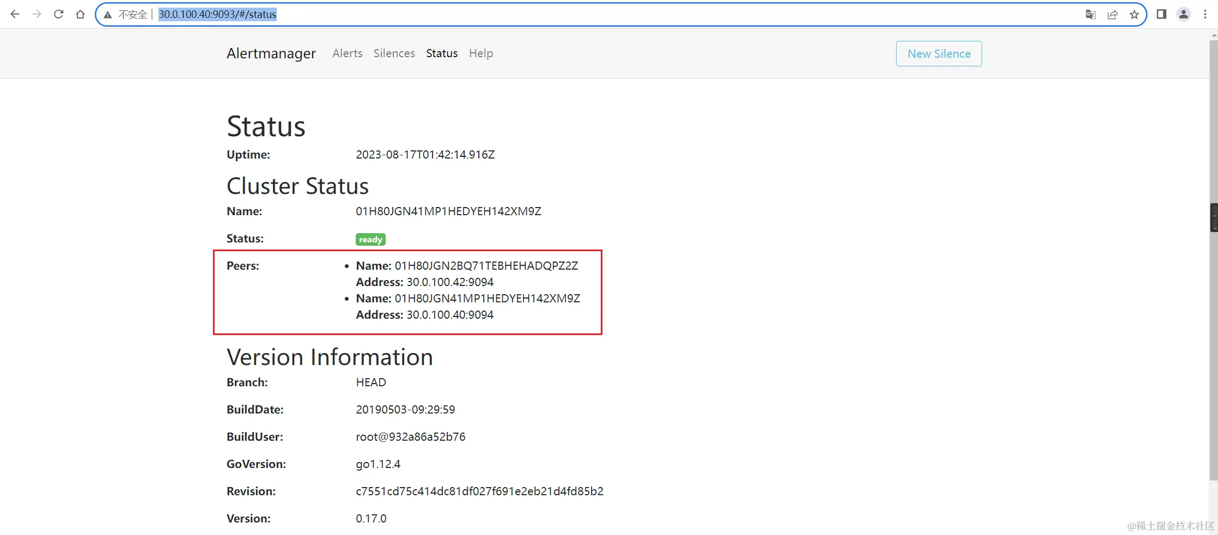Click the not-secure warning icon
The height and width of the screenshot is (535, 1218).
coord(108,15)
